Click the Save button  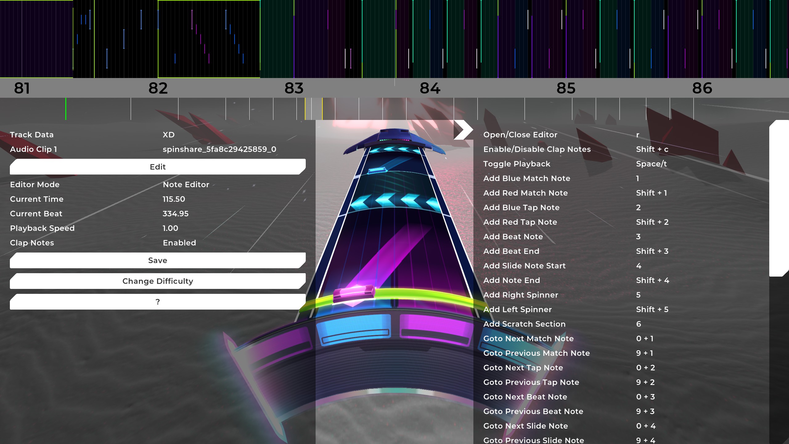pyautogui.click(x=157, y=261)
